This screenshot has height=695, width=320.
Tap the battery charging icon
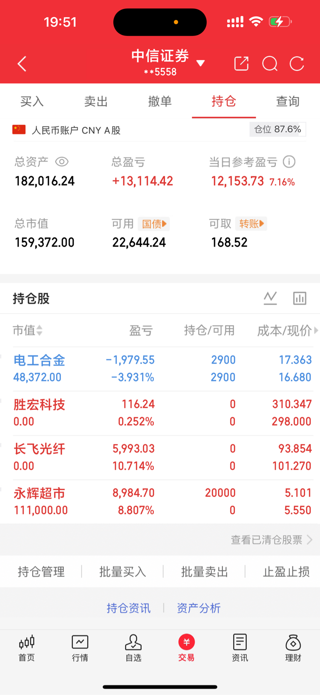tap(280, 21)
